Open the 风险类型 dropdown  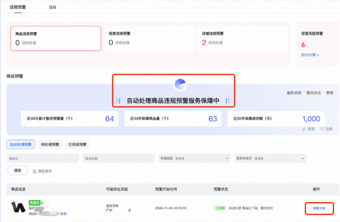195,158
